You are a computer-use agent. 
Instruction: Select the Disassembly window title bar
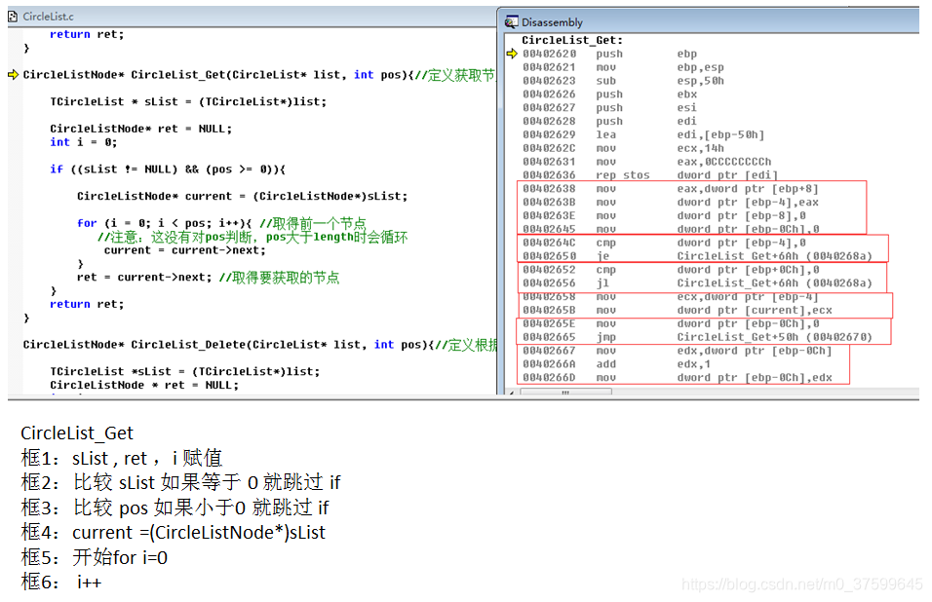711,22
